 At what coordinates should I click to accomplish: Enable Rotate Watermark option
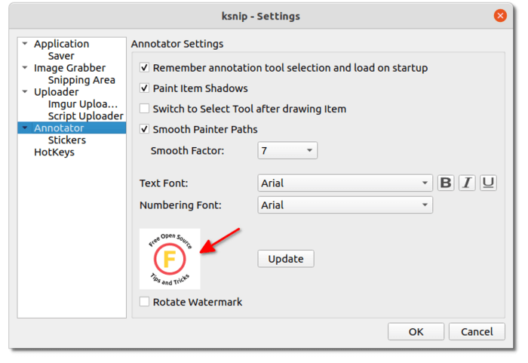coord(144,302)
